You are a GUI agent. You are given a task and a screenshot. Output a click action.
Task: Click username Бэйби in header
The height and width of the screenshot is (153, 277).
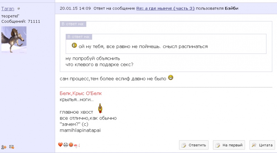[x=231, y=8]
